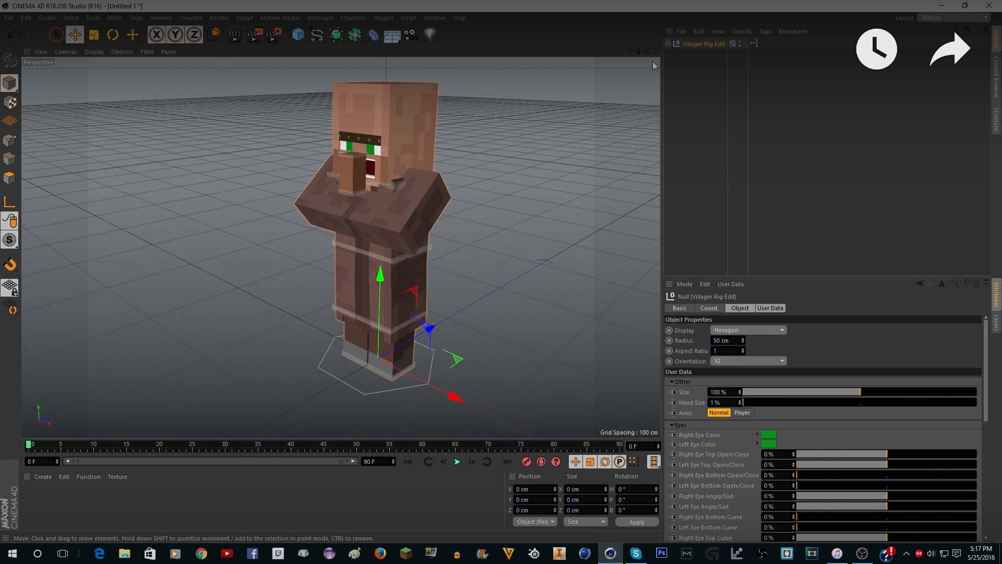Image resolution: width=1002 pixels, height=564 pixels.
Task: Click the floor environment grid icon
Action: click(x=392, y=36)
